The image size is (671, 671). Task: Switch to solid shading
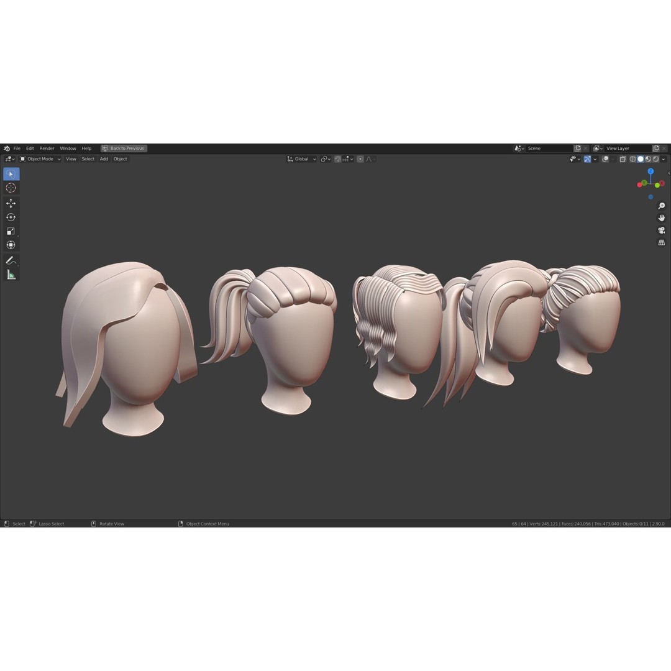point(641,159)
